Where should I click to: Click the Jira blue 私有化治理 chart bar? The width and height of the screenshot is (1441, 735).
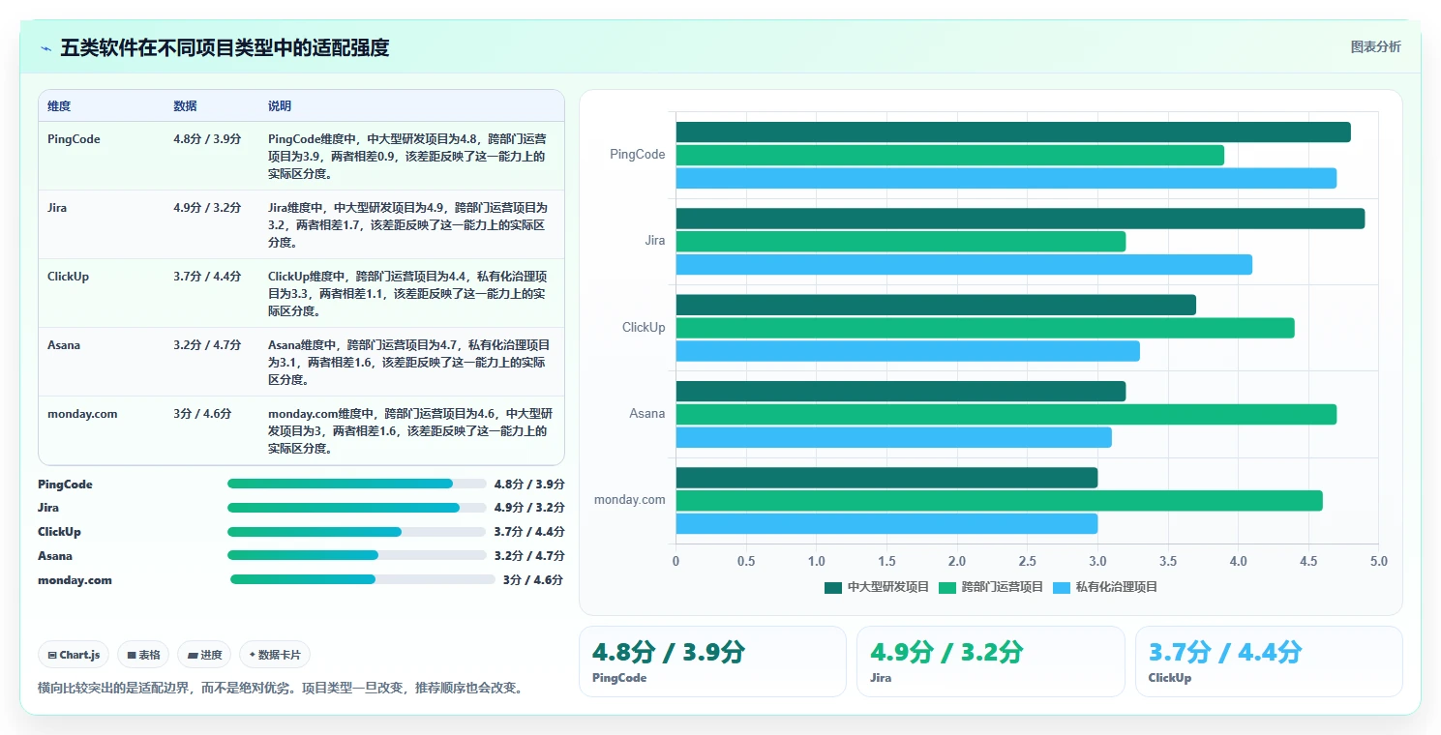(x=964, y=264)
